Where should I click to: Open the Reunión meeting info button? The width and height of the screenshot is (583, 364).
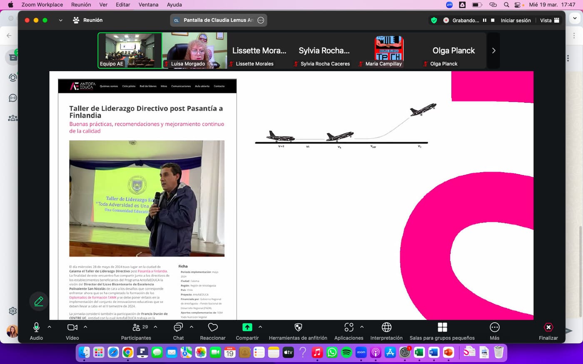(x=87, y=20)
